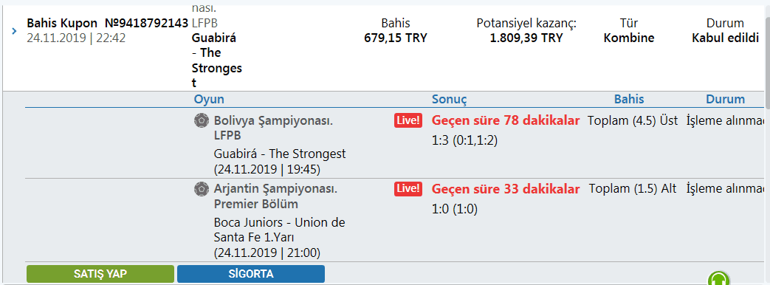Click the vertical scrollbar on the right

pos(768,142)
